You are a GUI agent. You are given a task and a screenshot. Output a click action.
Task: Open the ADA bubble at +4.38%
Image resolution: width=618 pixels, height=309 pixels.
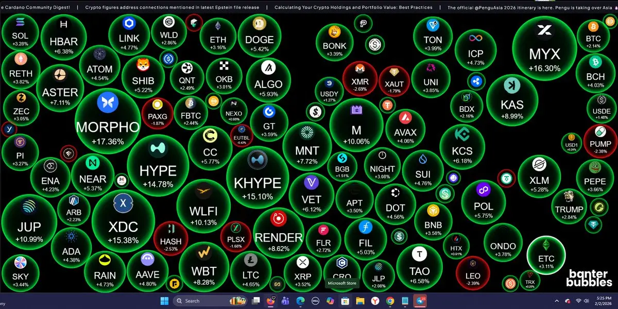coord(71,247)
